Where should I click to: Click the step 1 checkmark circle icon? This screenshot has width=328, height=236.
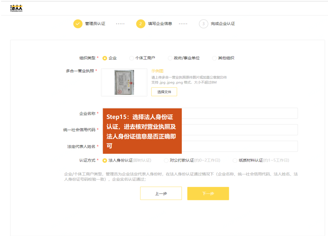click(78, 24)
